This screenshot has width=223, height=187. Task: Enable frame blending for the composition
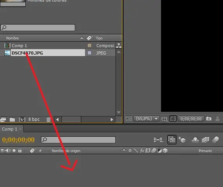(205, 139)
